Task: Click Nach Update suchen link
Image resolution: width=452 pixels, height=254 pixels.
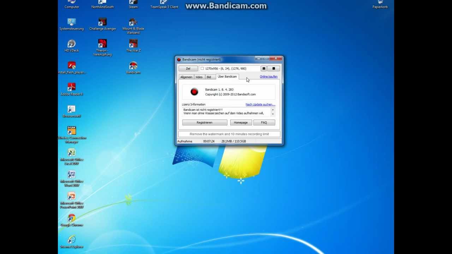Action: [x=260, y=104]
